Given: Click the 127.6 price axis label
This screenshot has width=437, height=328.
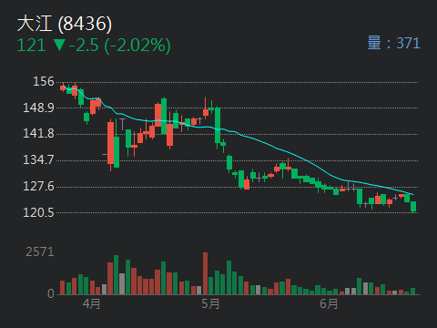Looking at the screenshot, I should (38, 186).
